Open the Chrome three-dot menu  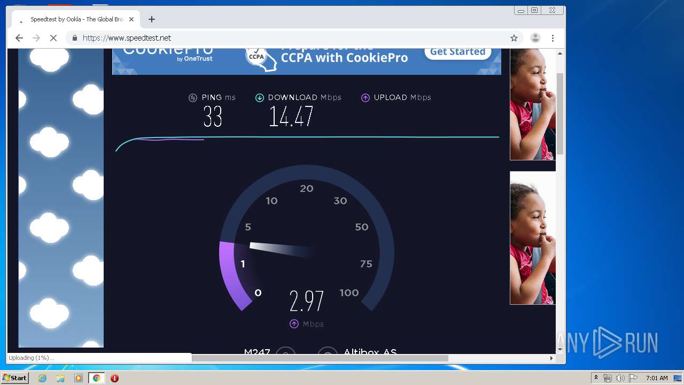pyautogui.click(x=553, y=38)
